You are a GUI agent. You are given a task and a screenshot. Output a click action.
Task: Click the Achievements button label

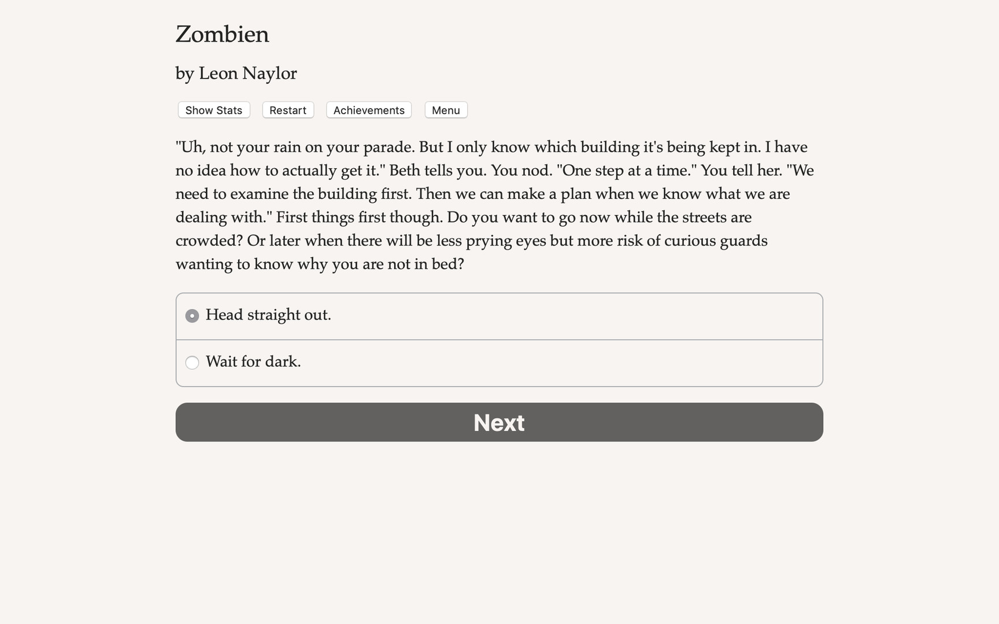(368, 110)
